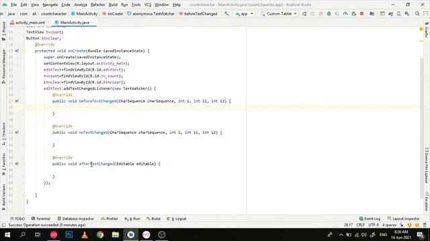Open the Analyze menu
This screenshot has width=430, height=241.
81,5
